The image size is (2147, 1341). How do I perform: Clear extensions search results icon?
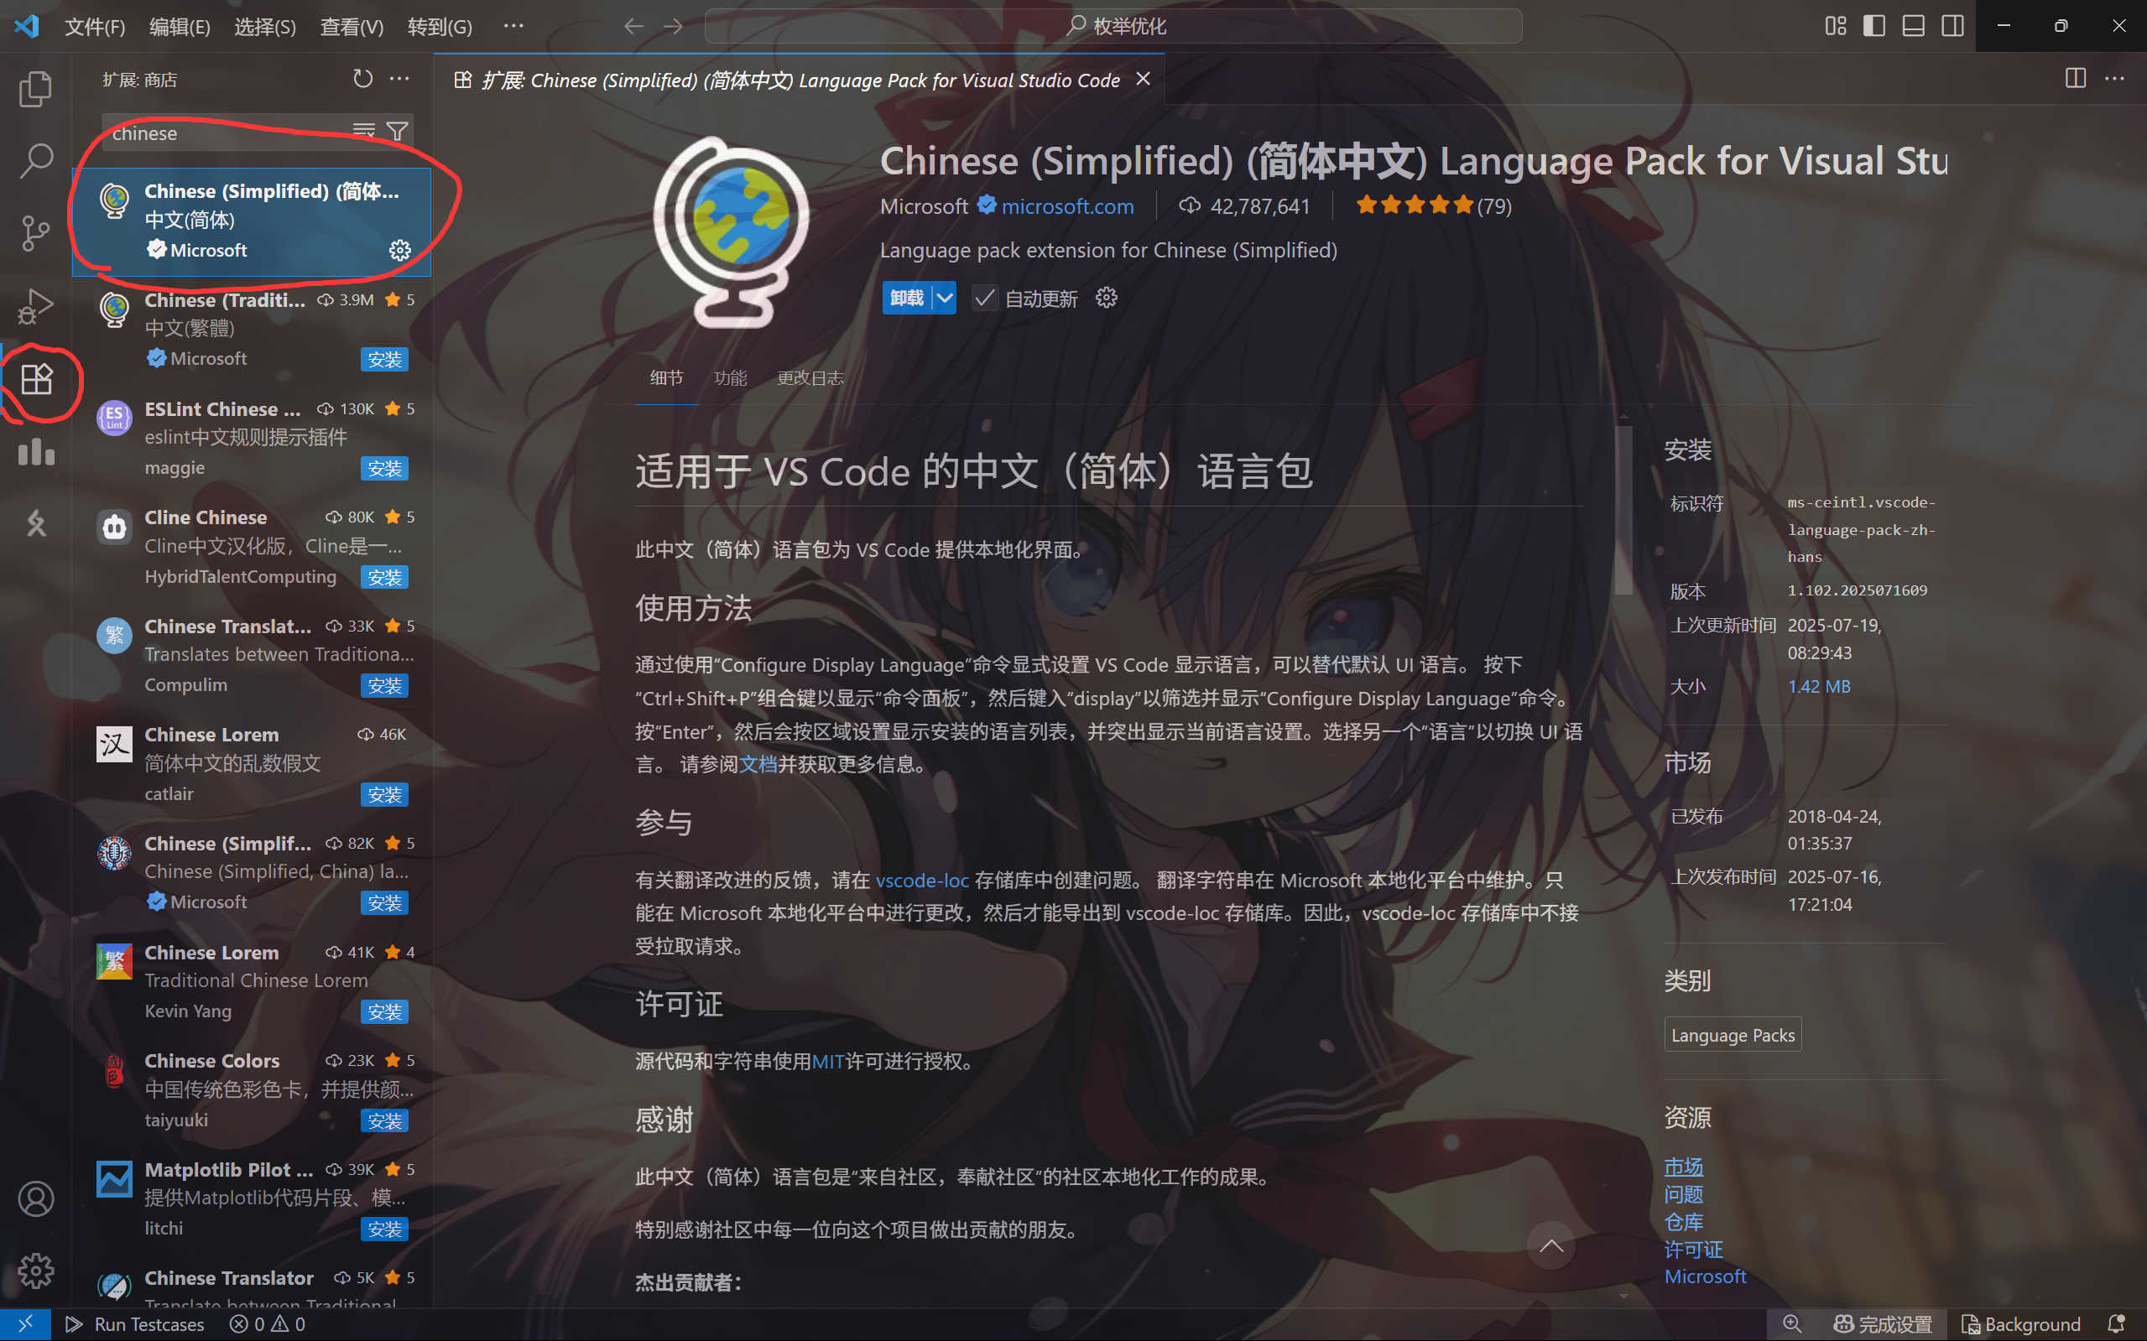click(x=364, y=133)
